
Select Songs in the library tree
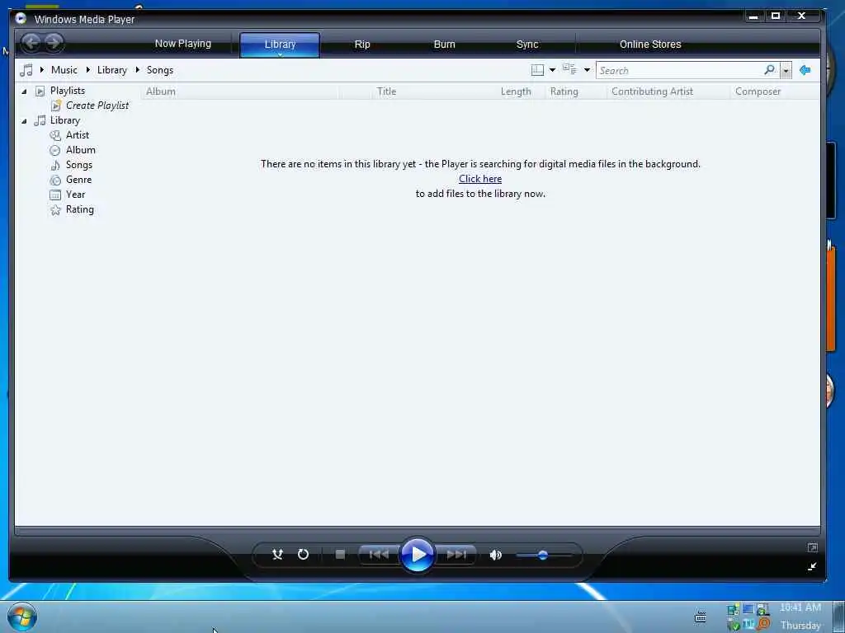(78, 165)
